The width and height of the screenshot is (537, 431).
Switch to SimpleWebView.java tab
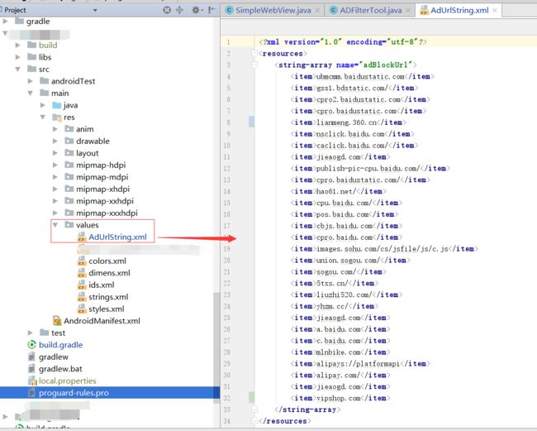(x=273, y=10)
